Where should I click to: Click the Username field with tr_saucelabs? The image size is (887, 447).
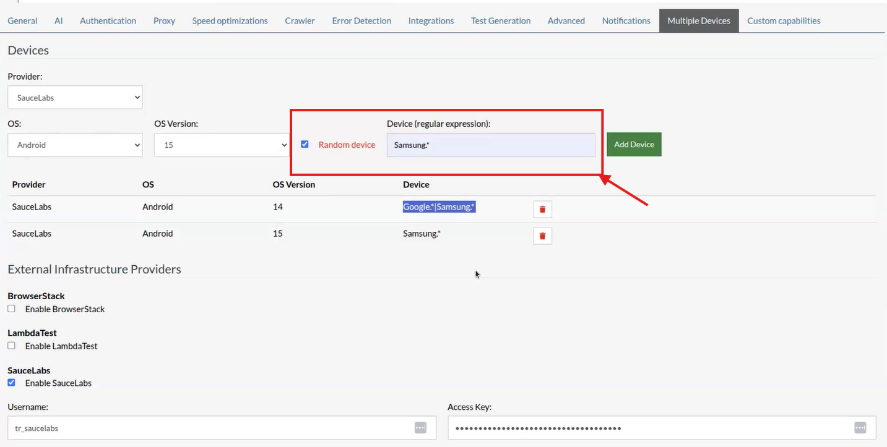pyautogui.click(x=222, y=428)
